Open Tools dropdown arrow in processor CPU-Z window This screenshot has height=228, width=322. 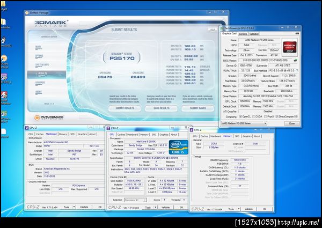[156, 208]
